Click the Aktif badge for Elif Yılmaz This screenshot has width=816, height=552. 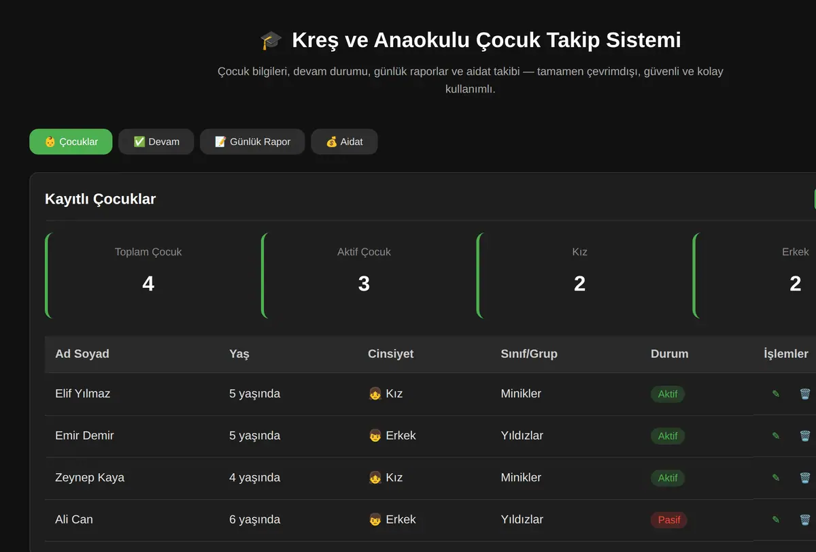(x=668, y=394)
